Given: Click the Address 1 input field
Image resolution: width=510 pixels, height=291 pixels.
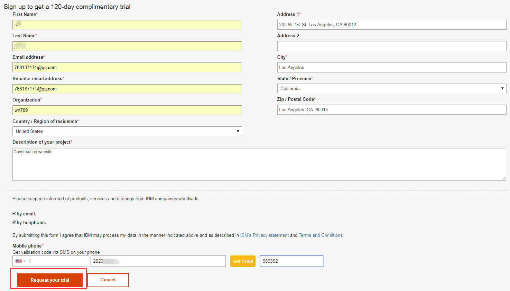Looking at the screenshot, I should click(x=391, y=25).
